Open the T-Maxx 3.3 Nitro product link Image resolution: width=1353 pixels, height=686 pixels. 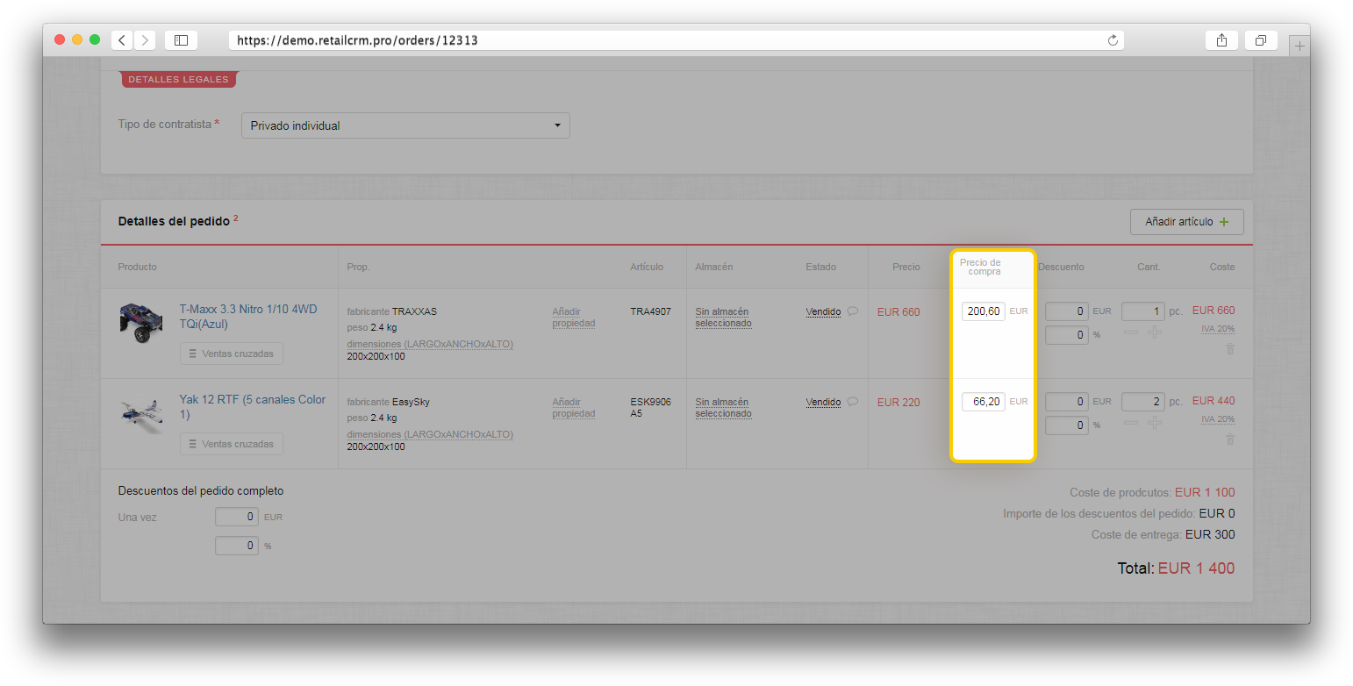click(248, 317)
